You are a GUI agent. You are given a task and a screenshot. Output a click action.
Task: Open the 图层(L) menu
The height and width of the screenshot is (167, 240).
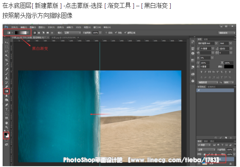[x=42, y=27]
